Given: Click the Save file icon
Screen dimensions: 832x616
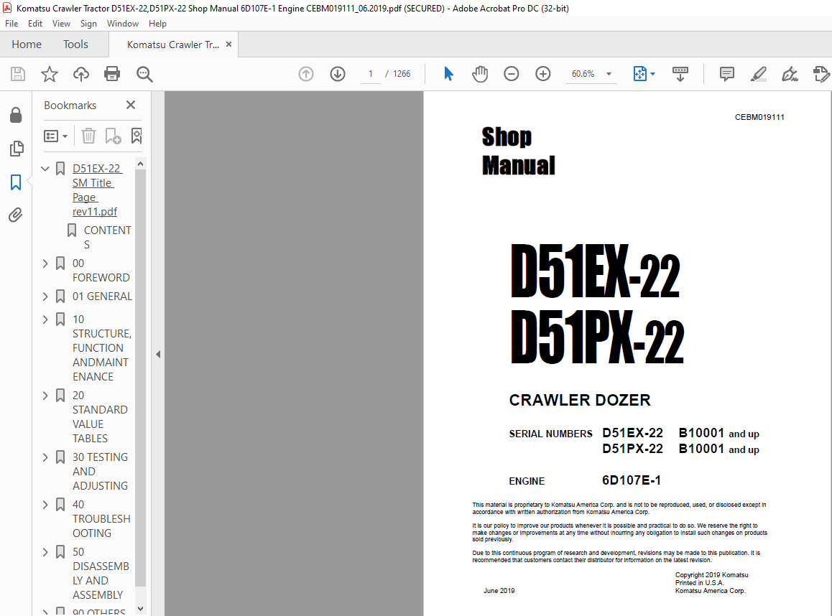Looking at the screenshot, I should click(18, 74).
